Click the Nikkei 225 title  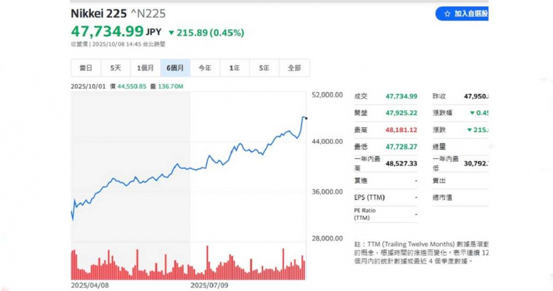98,14
